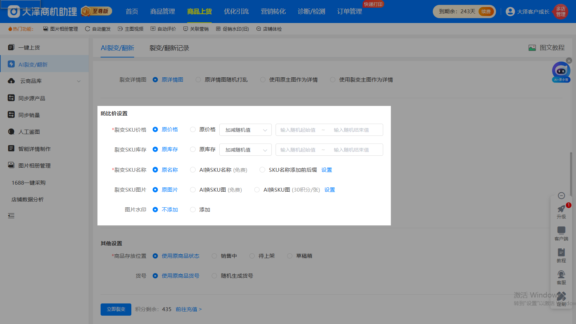The image size is (576, 324).
Task: Click the 升级 rocket icon
Action: coord(561,209)
